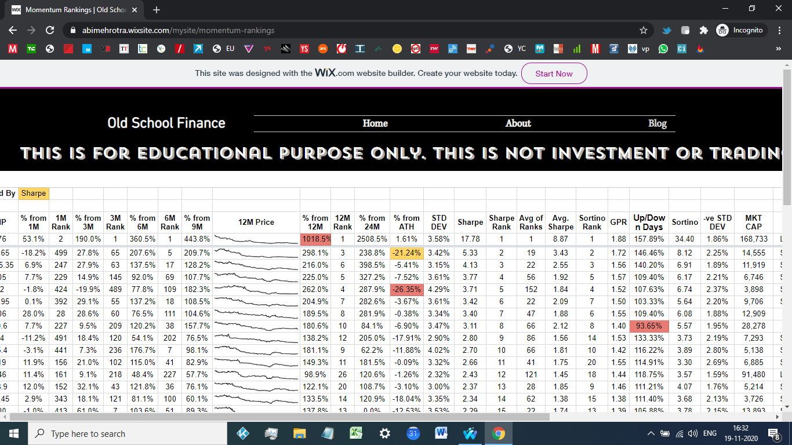Open the Blog menu item

click(x=657, y=123)
